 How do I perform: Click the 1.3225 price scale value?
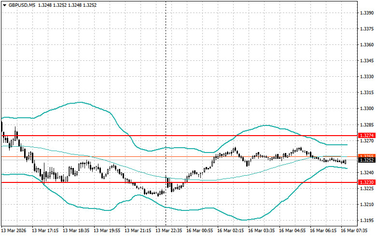(367, 189)
